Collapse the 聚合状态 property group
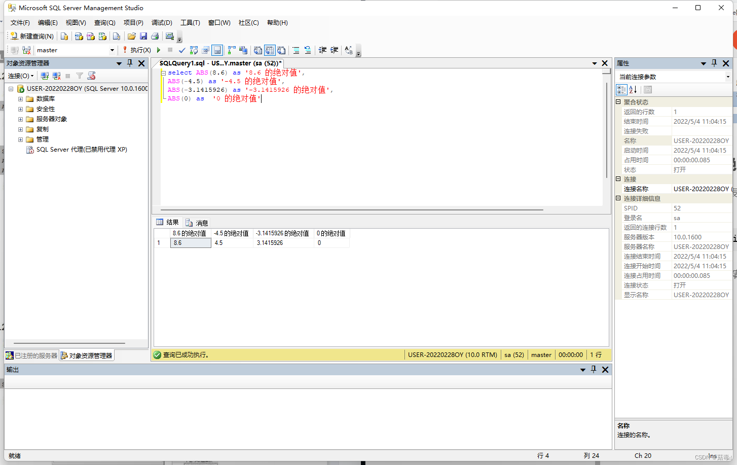The image size is (737, 465). (618, 102)
